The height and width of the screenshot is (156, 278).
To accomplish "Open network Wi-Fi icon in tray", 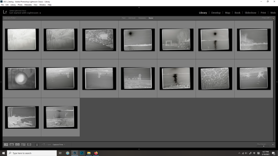I will coord(243,153).
